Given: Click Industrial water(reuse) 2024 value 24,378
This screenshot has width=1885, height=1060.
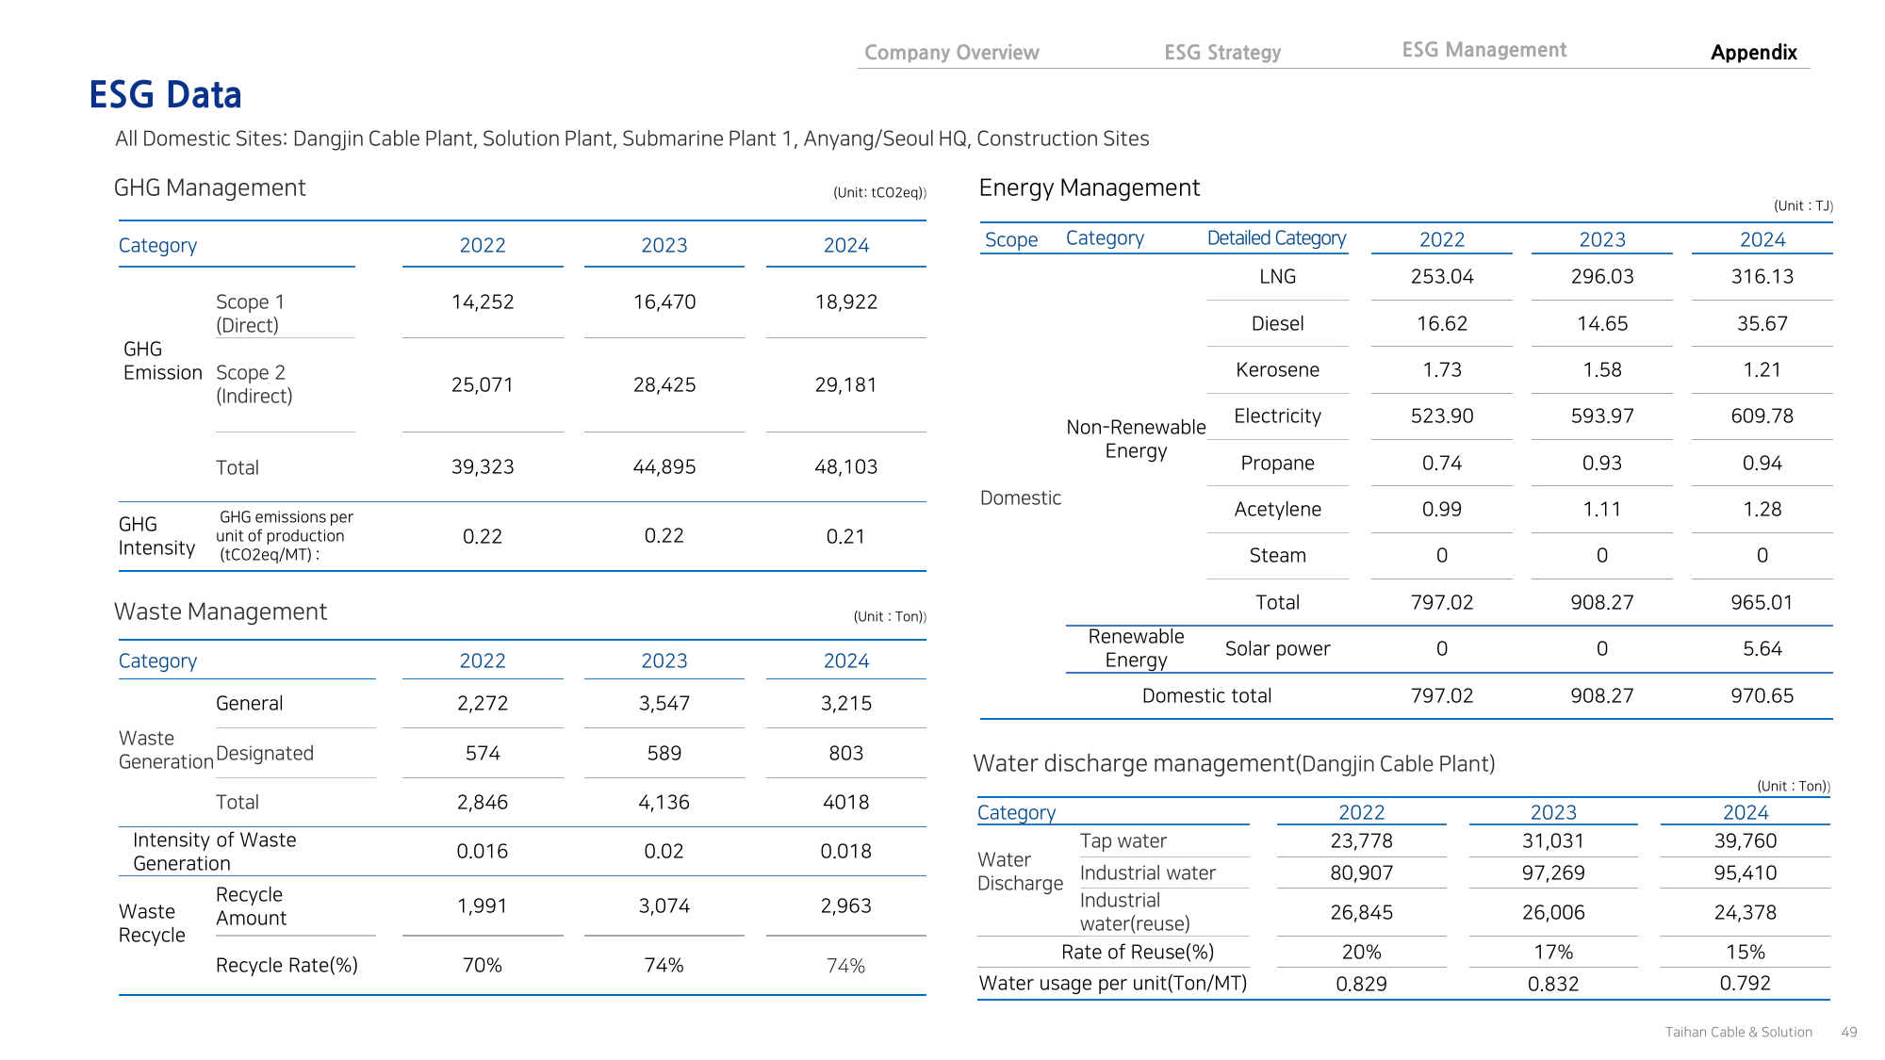Looking at the screenshot, I should pyautogui.click(x=1746, y=912).
